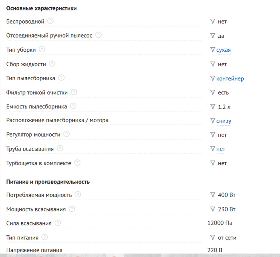
Task: Click filter icon for от сети
Action: tap(213, 237)
